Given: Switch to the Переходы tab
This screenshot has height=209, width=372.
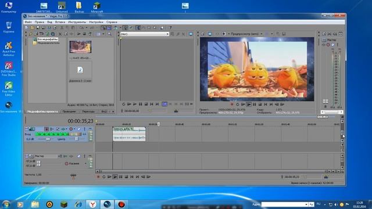Looking at the screenshot, I should pyautogui.click(x=88, y=111).
